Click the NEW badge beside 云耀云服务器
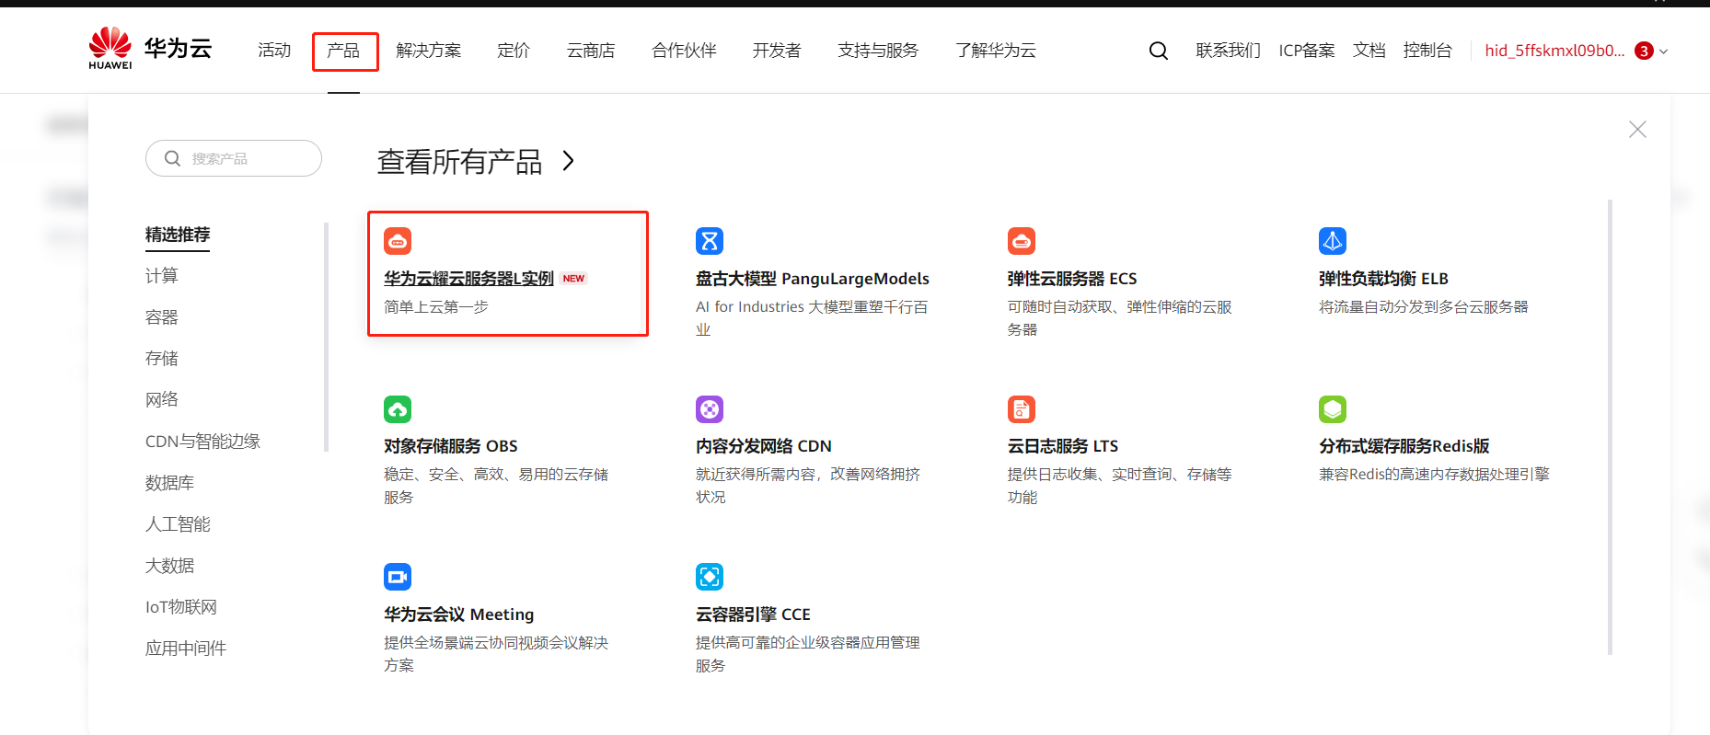Screen dimensions: 1710x735 (573, 279)
